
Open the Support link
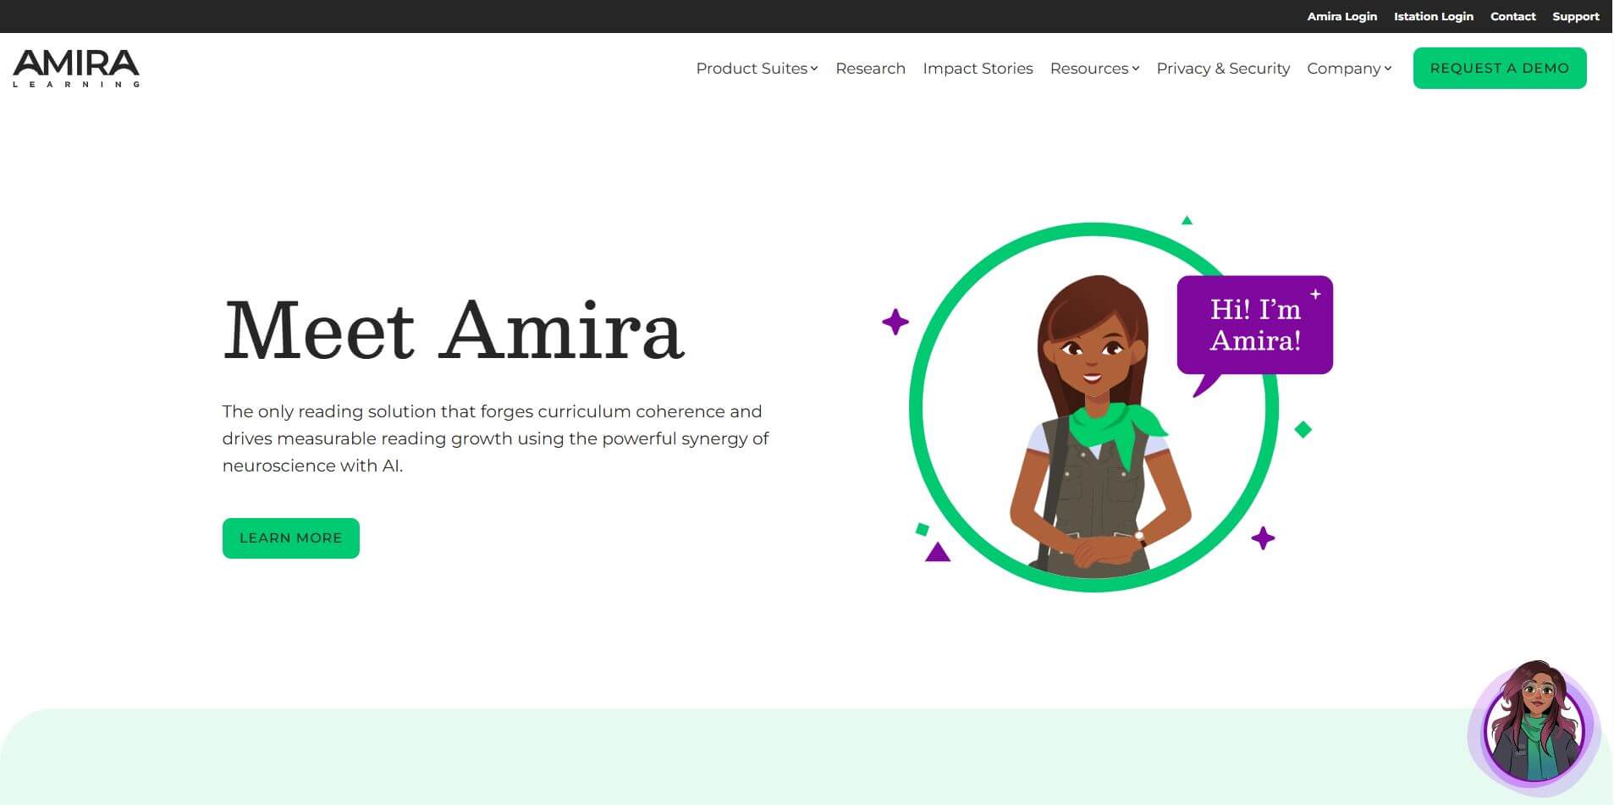point(1575,16)
